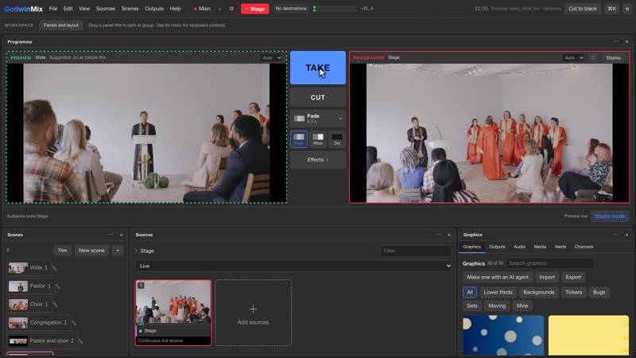Open the Sources panel three-dot menu

(x=438, y=235)
